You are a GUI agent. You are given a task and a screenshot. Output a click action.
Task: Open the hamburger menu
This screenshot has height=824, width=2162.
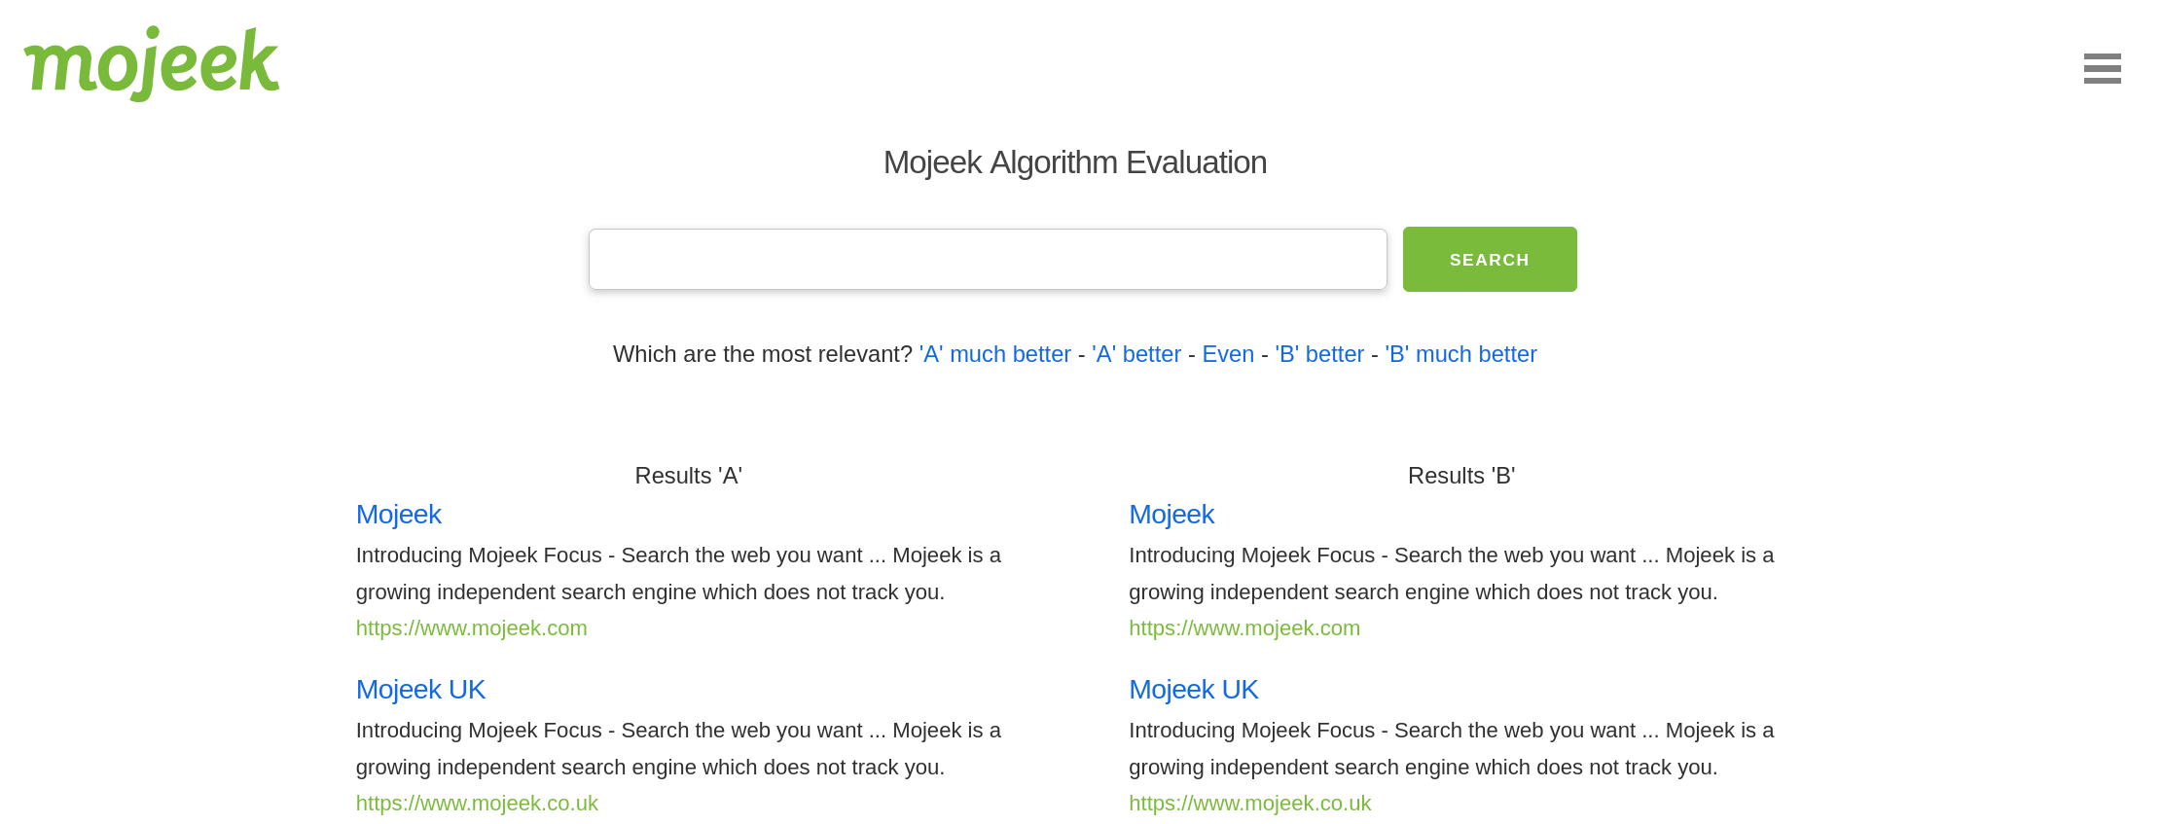coord(2102,68)
